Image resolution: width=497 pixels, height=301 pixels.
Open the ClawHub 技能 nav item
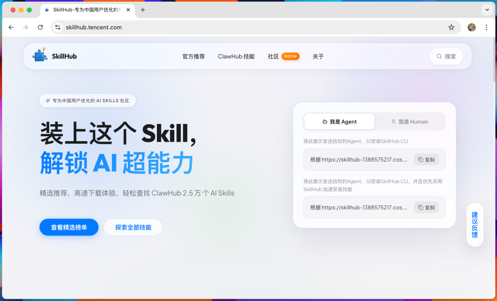coord(236,57)
